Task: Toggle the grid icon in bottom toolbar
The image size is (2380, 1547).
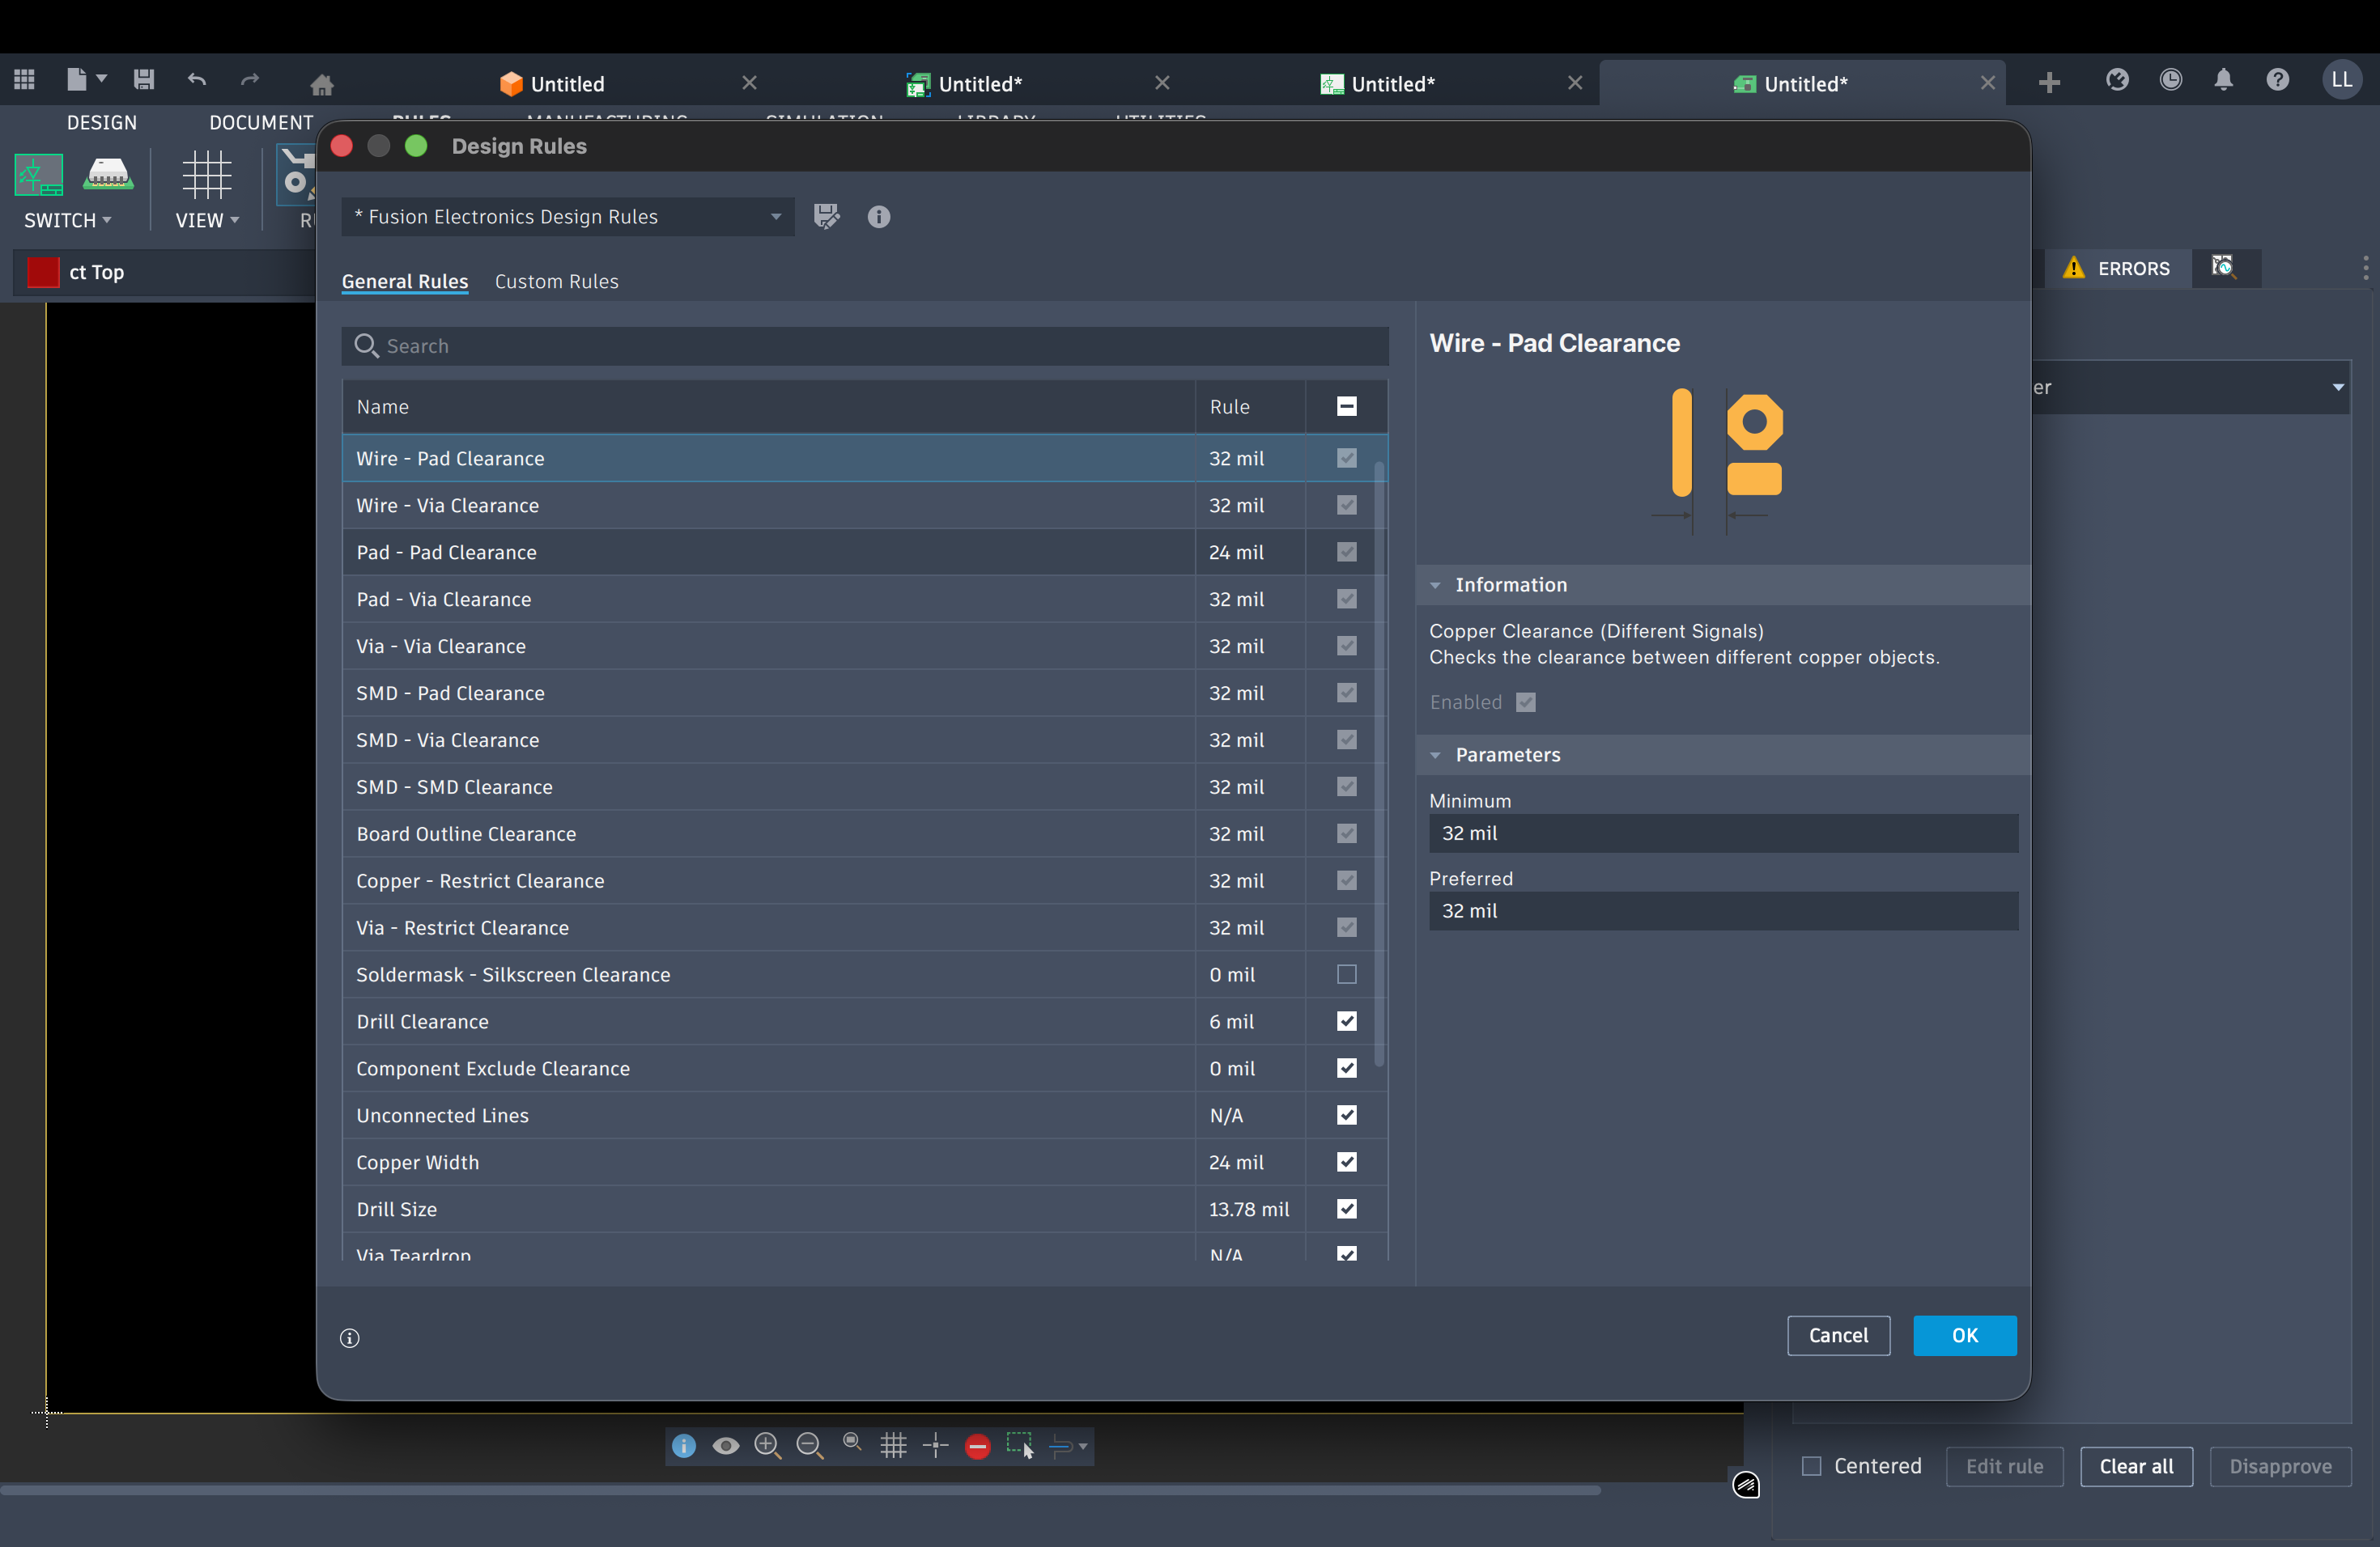Action: pos(893,1446)
